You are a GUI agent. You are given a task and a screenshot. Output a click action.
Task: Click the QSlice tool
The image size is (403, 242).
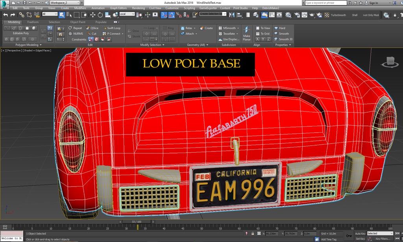92,28
